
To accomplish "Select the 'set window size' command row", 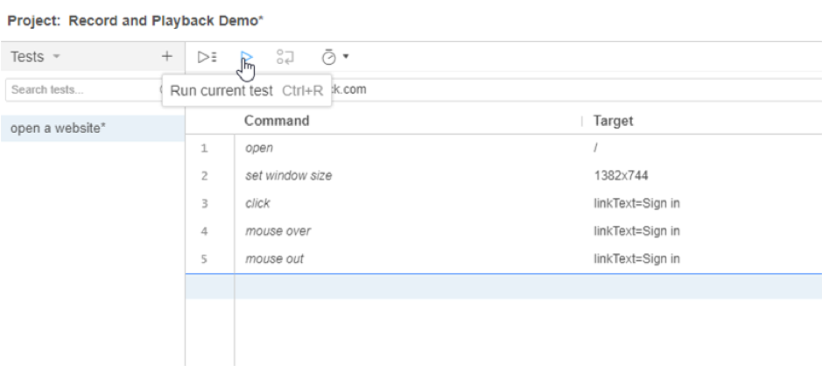I will point(289,176).
